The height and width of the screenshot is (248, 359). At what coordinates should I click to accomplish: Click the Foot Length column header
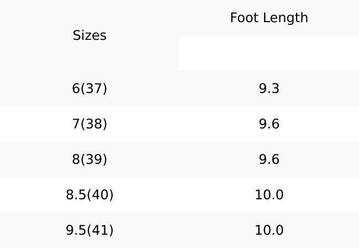(269, 18)
